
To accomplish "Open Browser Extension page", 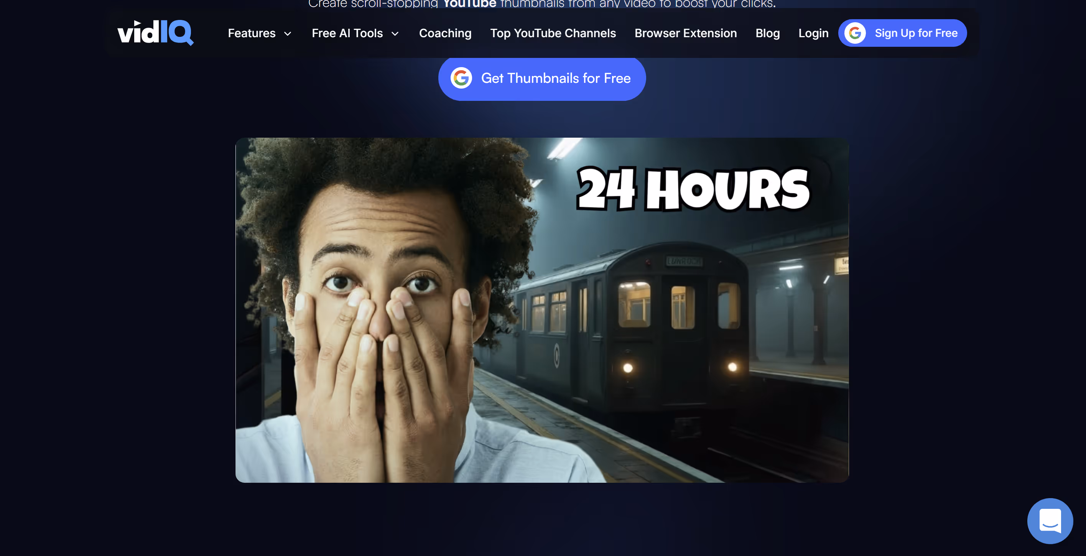I will coord(686,33).
